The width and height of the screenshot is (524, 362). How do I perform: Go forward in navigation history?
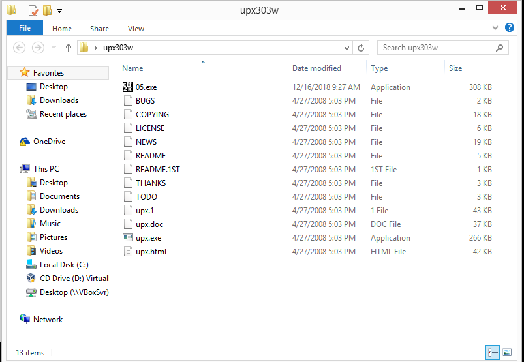(38, 48)
